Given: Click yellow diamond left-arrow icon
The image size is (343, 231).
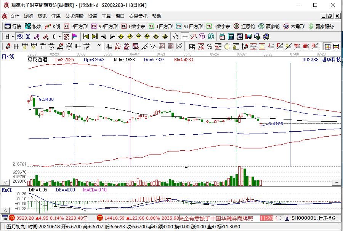Looking at the screenshot, I should [x=121, y=37].
